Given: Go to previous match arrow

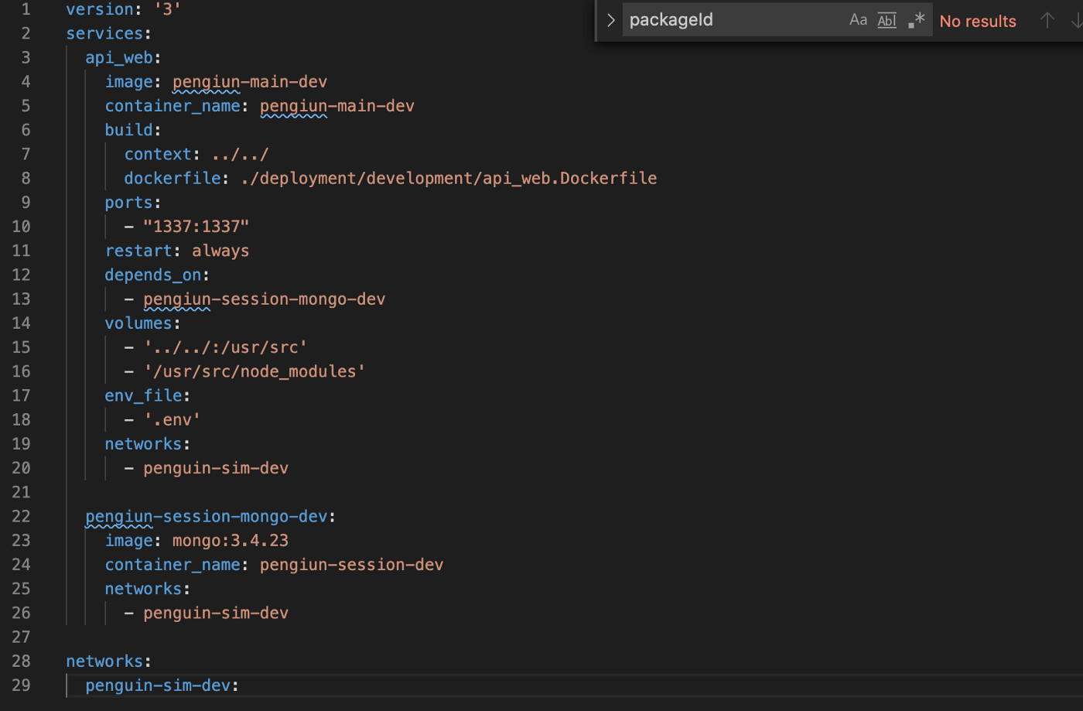Looking at the screenshot, I should point(1047,20).
